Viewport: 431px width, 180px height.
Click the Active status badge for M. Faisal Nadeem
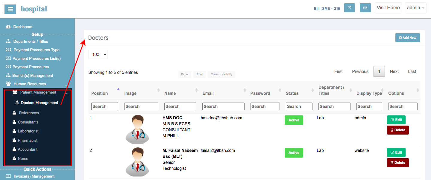[294, 153]
